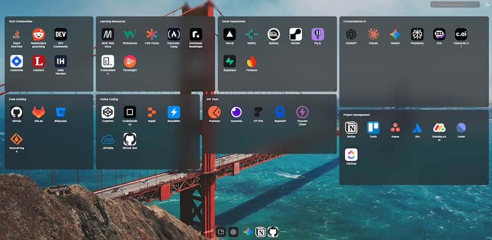Open the Indie Hackers shortcut
This screenshot has width=492, height=240.
tap(61, 62)
